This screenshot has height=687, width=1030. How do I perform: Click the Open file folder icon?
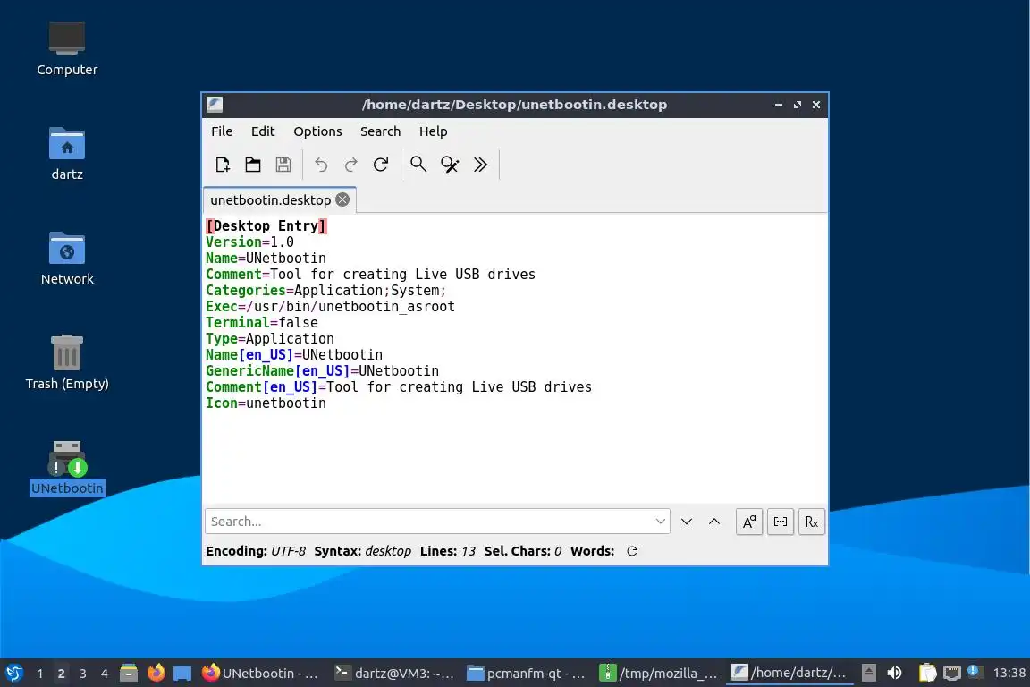pos(253,165)
